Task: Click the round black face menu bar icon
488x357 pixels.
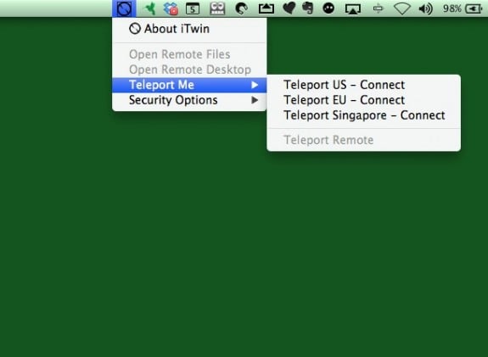Action: [328, 8]
